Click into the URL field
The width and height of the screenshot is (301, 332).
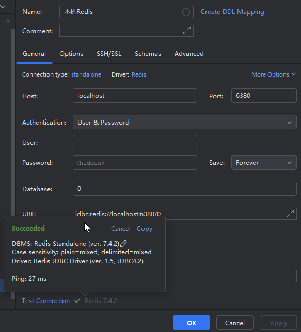184,214
